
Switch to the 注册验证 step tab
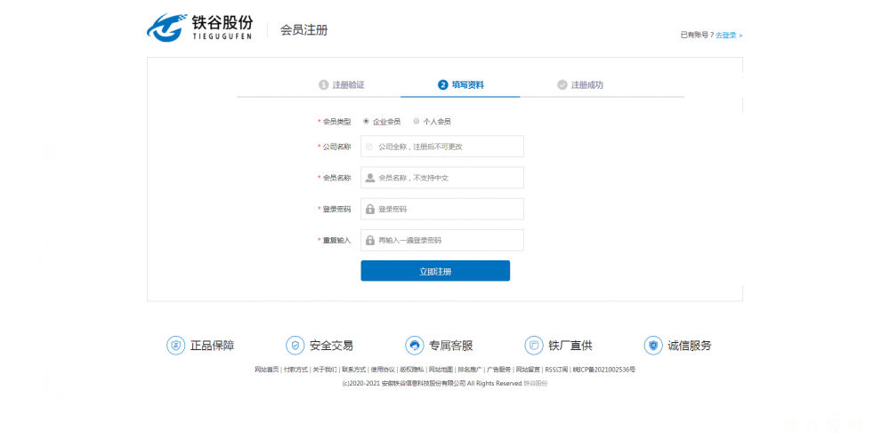pos(342,85)
